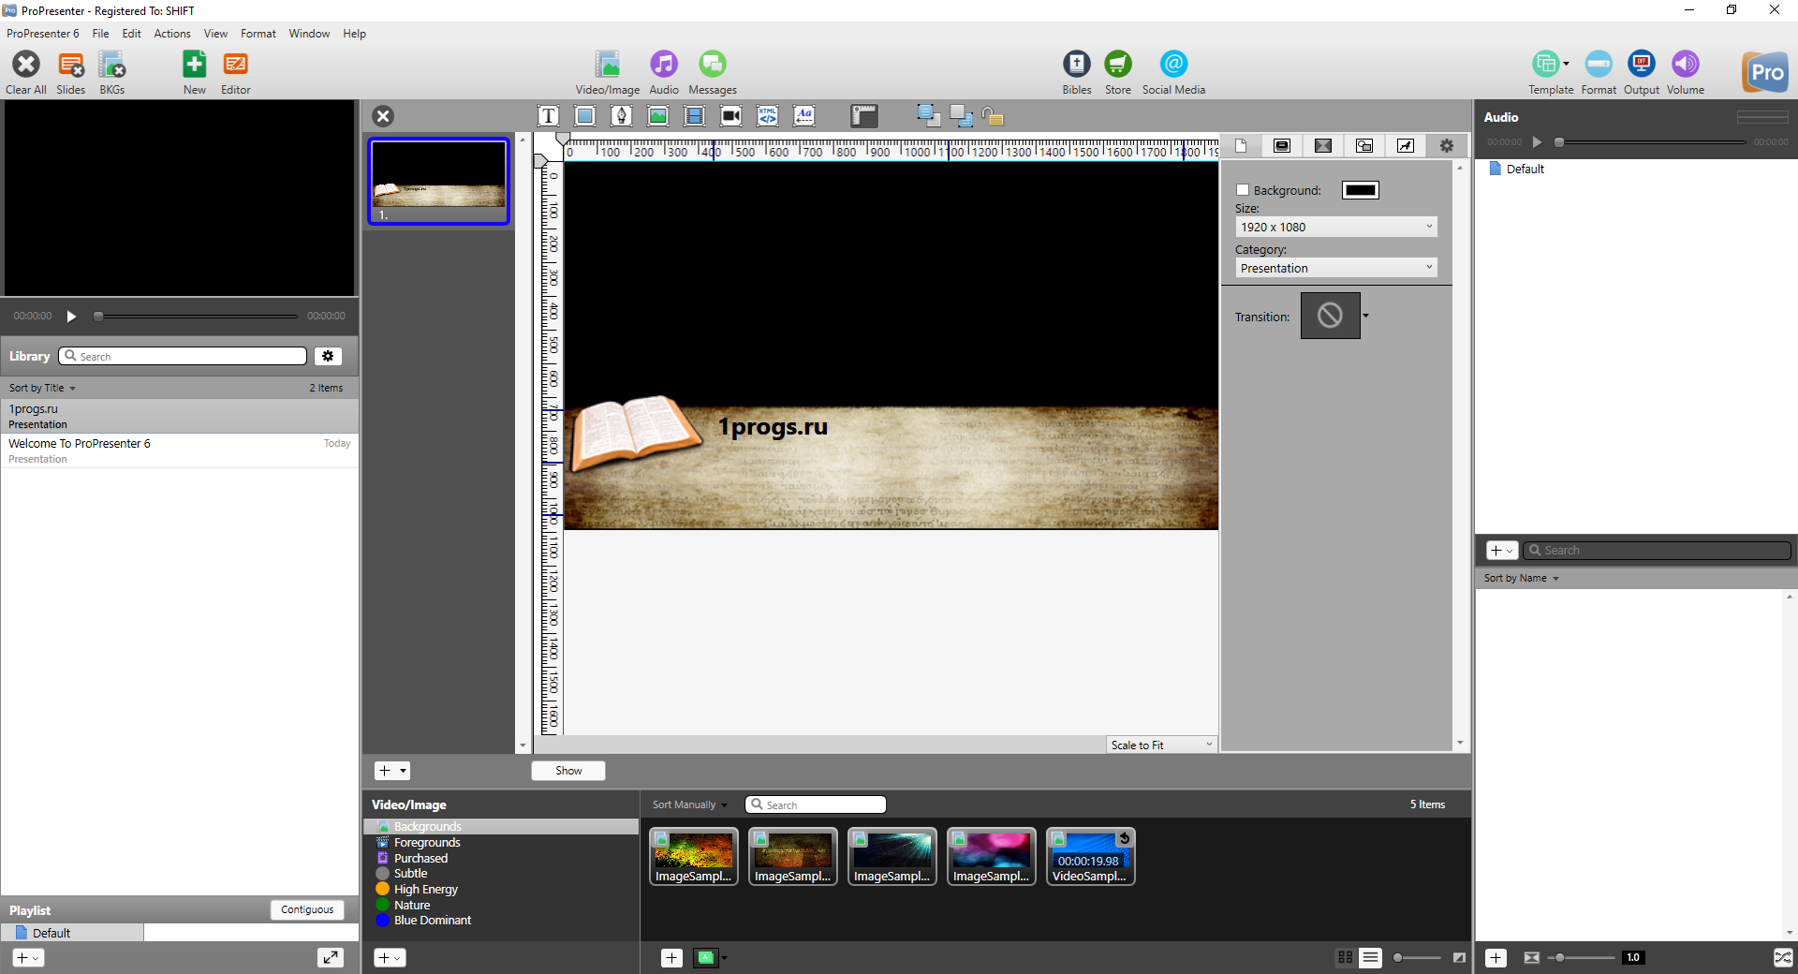Open the Volume control icon
The height and width of the screenshot is (974, 1798).
1686,65
